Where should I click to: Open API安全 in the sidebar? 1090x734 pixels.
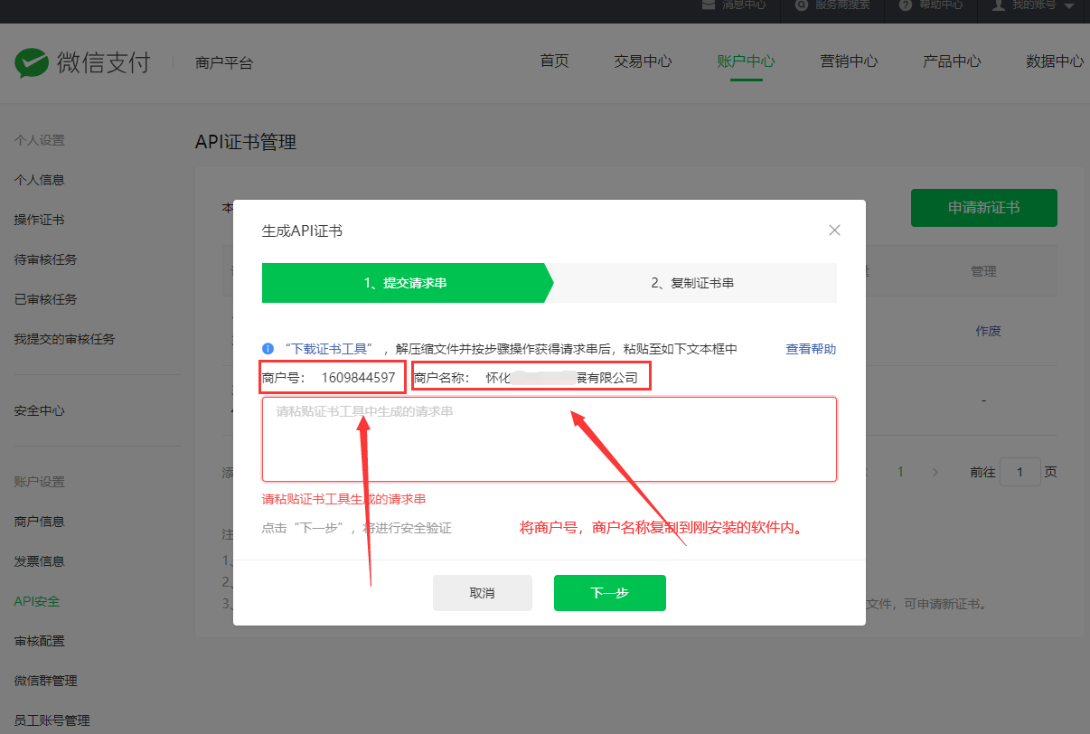pos(37,601)
